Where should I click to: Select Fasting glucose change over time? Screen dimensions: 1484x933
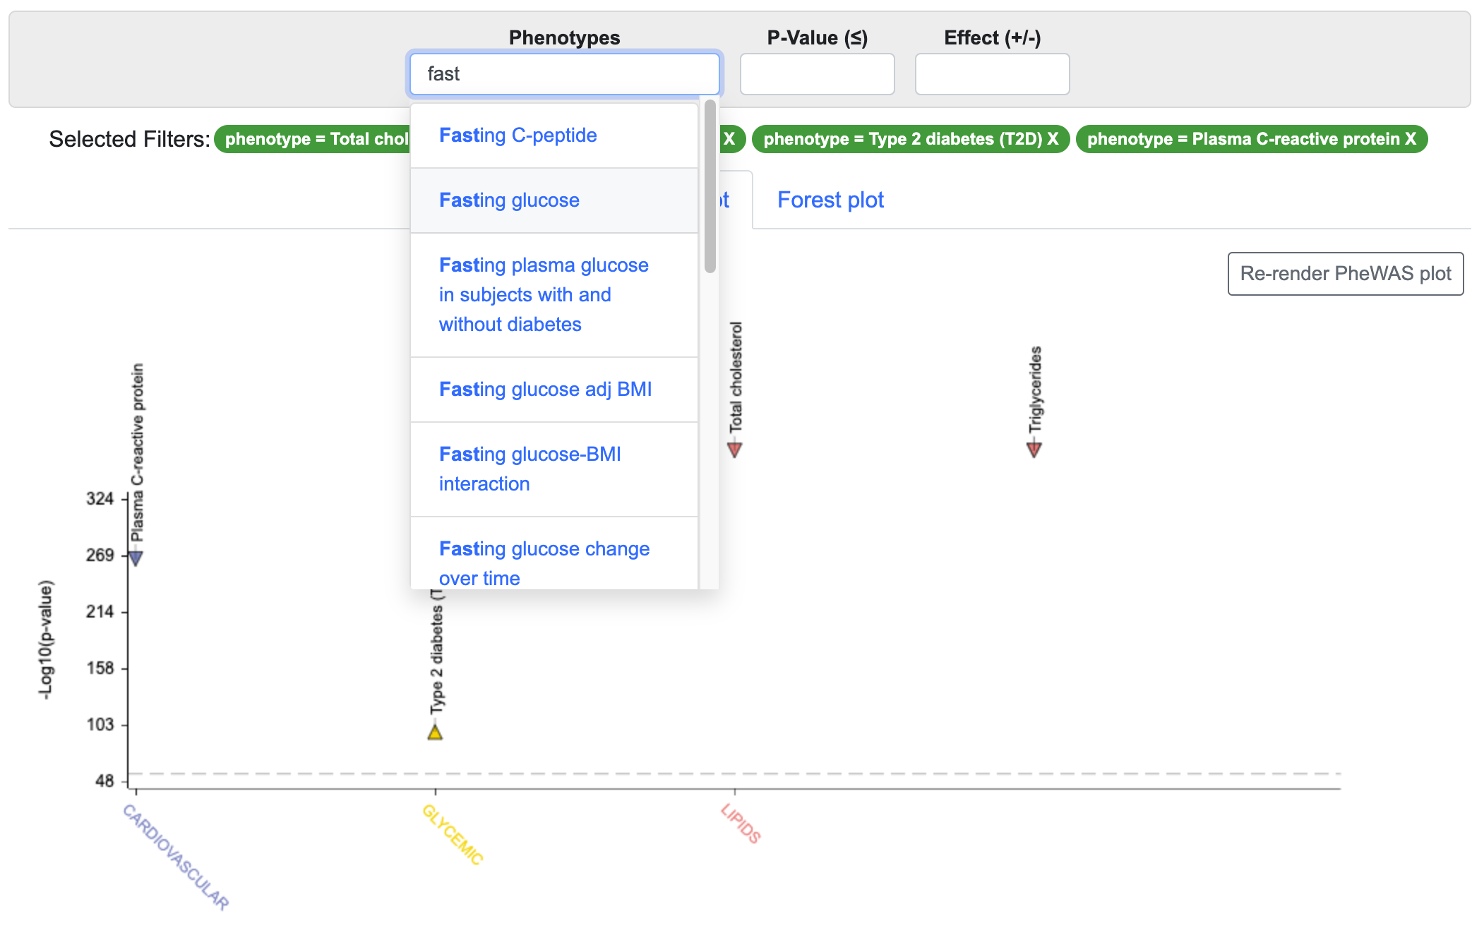coord(544,562)
